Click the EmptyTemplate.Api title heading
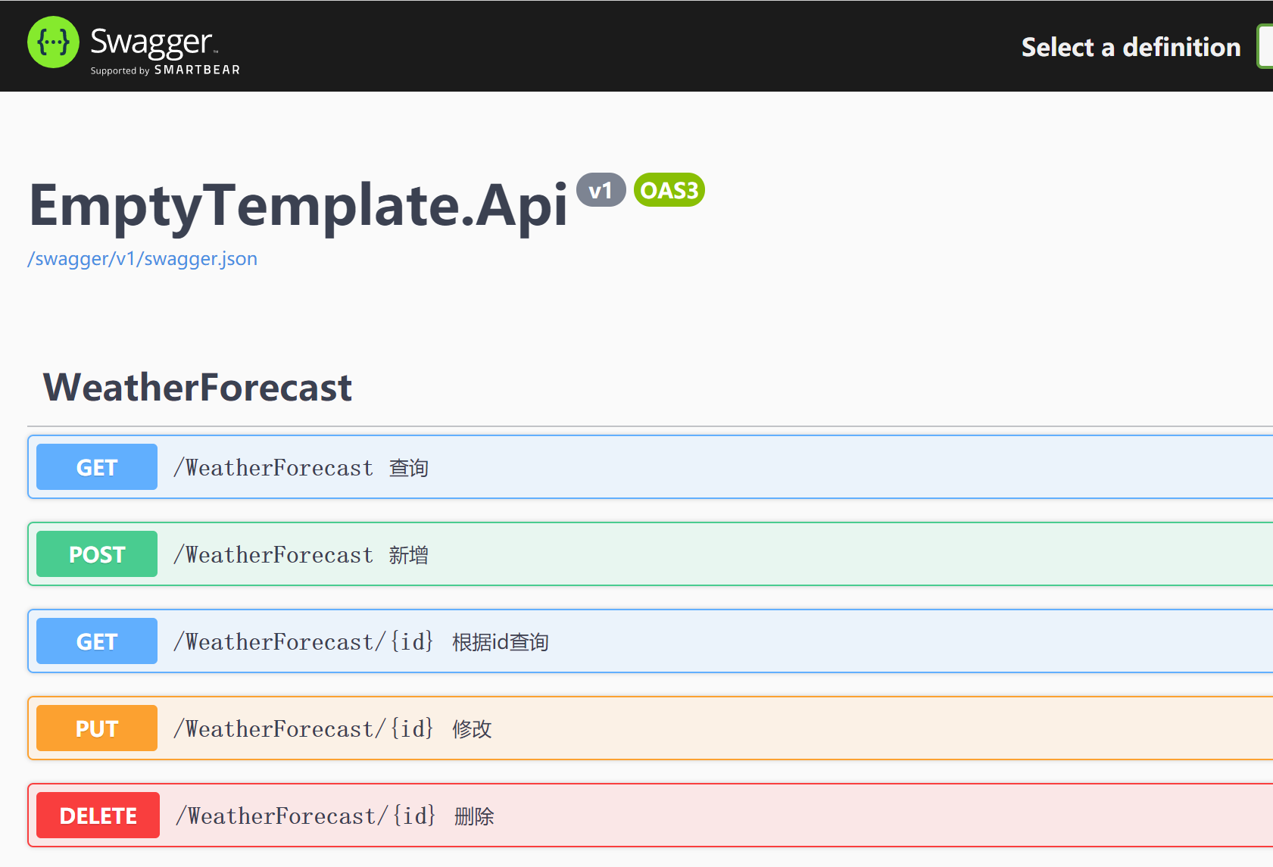The height and width of the screenshot is (867, 1273). coord(298,205)
